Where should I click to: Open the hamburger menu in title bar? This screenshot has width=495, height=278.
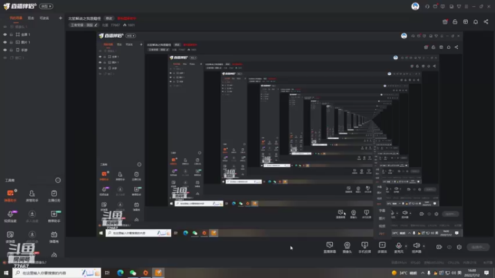[x=467, y=6]
